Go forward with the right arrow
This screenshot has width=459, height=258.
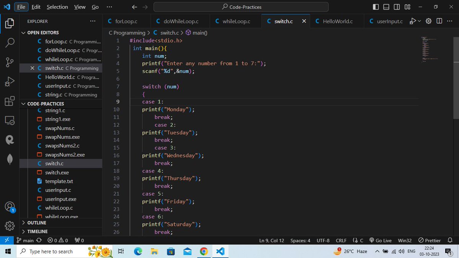point(145,7)
